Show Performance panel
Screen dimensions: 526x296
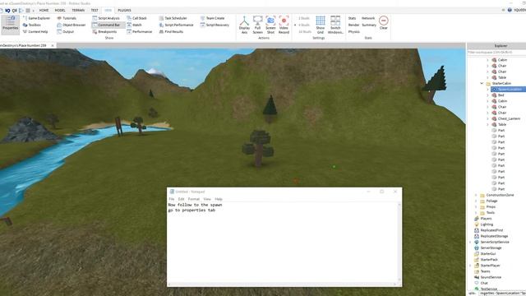click(x=139, y=31)
